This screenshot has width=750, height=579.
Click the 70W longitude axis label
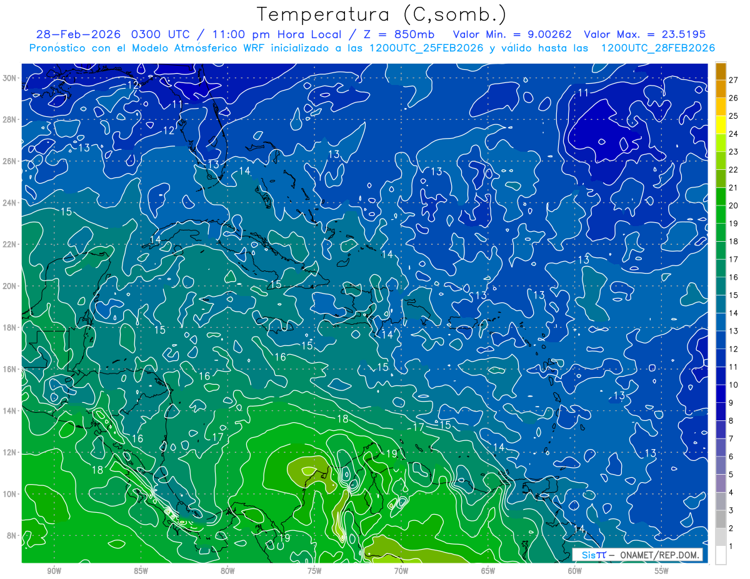pyautogui.click(x=401, y=570)
